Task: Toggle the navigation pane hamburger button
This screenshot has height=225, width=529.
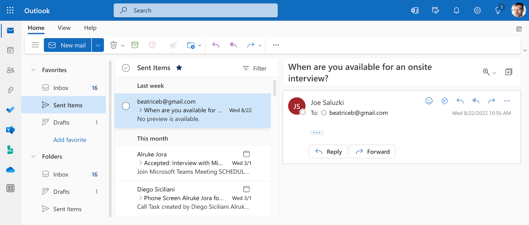Action: tap(35, 45)
